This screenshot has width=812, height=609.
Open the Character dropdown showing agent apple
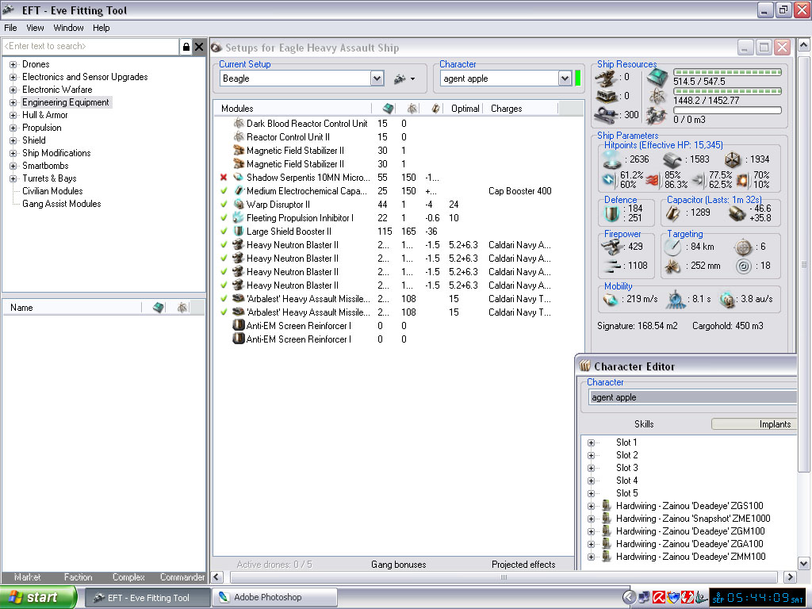coord(565,79)
